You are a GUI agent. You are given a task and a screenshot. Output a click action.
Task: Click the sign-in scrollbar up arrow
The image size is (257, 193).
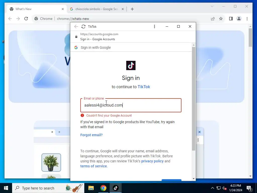194,45
